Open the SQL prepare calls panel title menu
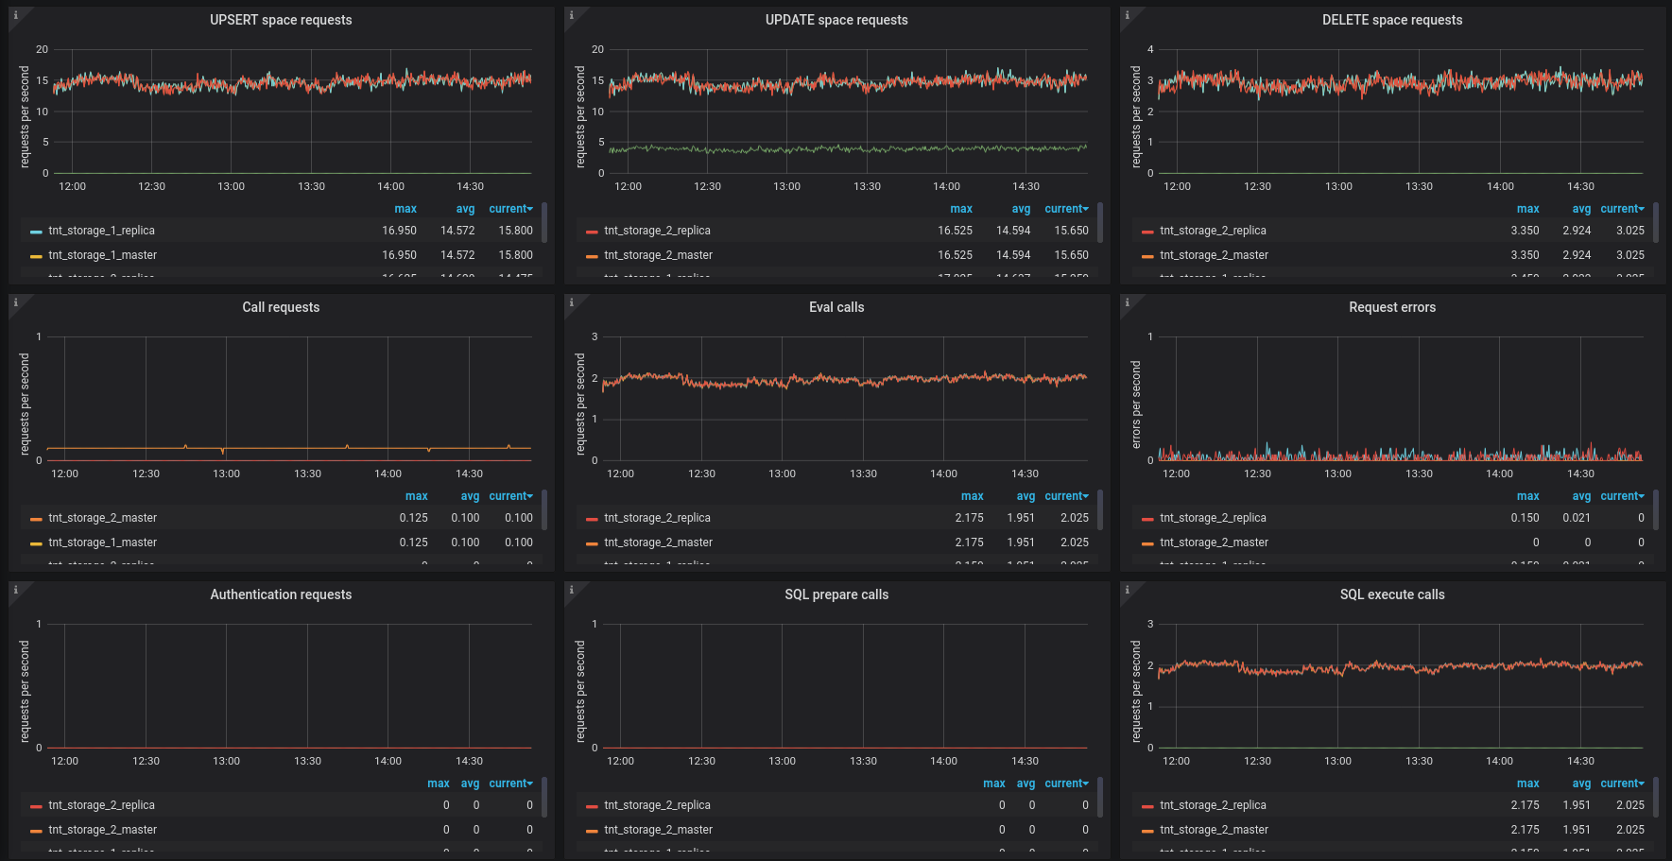Image resolution: width=1672 pixels, height=861 pixels. pyautogui.click(x=836, y=594)
